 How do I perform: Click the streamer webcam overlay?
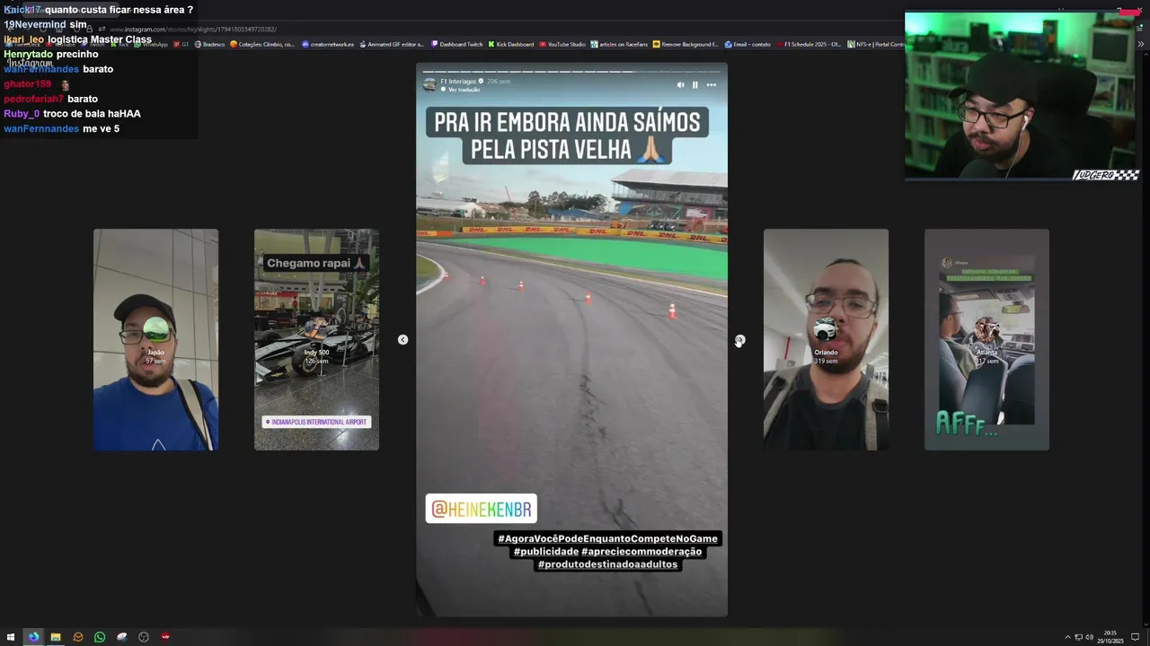pos(1022,96)
